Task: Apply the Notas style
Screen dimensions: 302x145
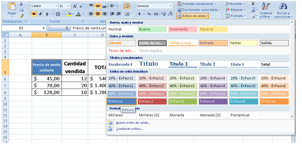Action: coord(244,43)
